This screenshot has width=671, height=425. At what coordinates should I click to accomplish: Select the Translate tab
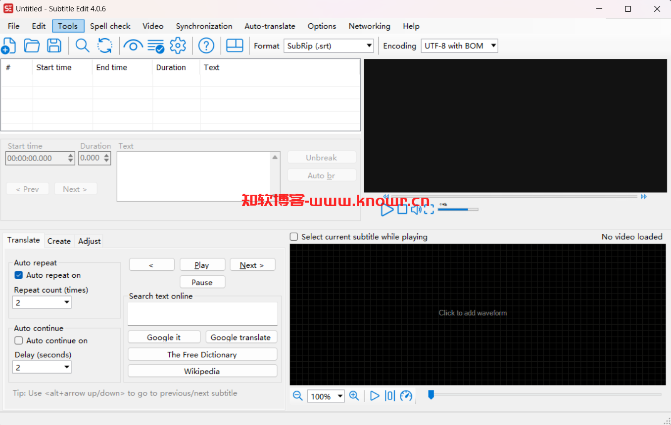coord(23,240)
